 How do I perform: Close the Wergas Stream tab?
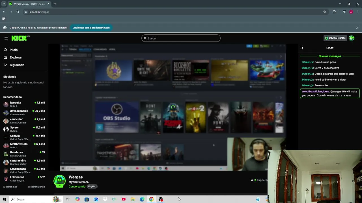click(x=48, y=4)
